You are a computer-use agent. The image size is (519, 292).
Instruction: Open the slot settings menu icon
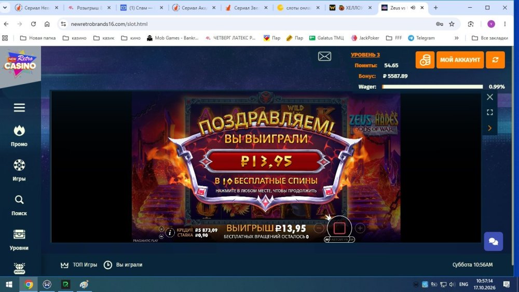click(x=161, y=229)
